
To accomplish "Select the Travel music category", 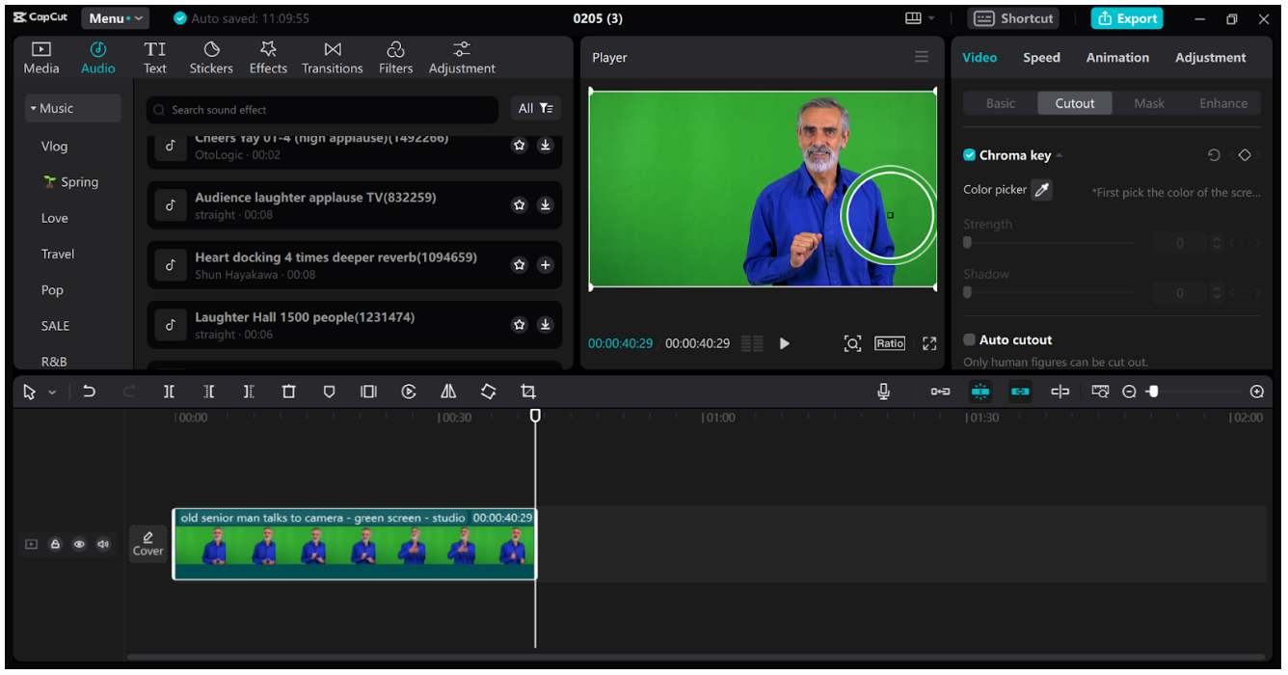I will 58,255.
